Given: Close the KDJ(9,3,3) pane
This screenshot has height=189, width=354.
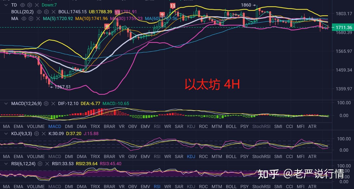Looking at the screenshot, I should [x=44, y=134].
